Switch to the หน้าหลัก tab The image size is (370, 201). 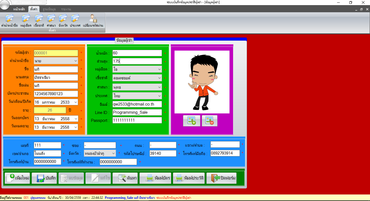point(19,9)
